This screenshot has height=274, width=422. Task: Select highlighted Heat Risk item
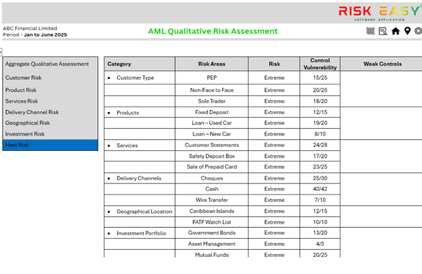[50, 145]
